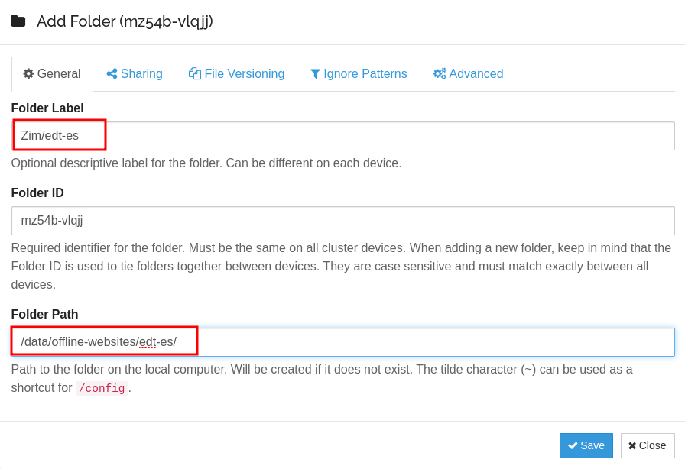Click the Add Folder dialog title text
685x469 pixels.
[125, 21]
